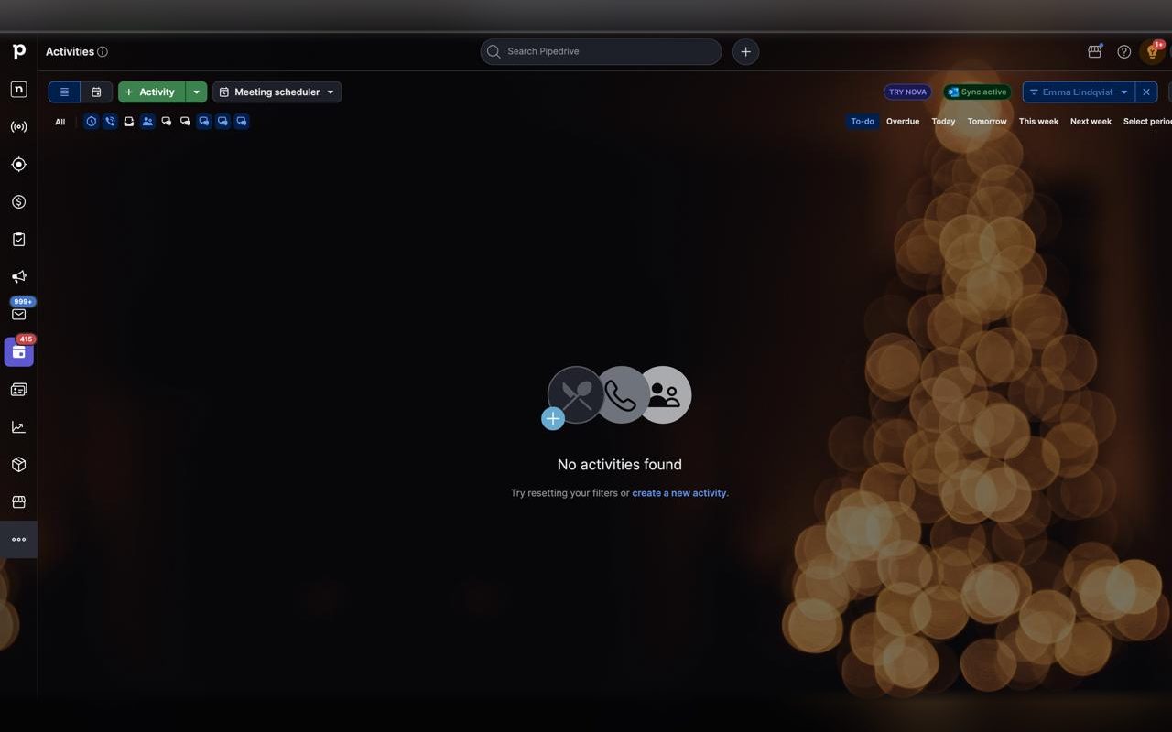Click the info icon next to Activities
This screenshot has height=732, width=1172.
103,52
